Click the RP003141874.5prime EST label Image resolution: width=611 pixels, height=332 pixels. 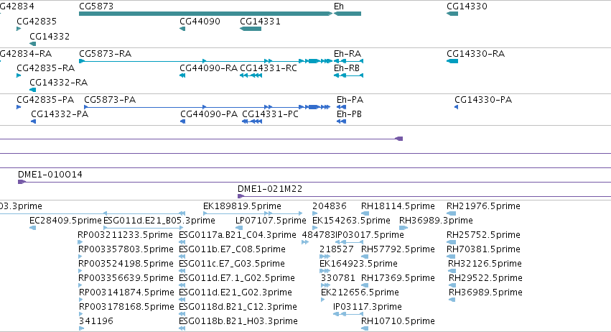126,293
